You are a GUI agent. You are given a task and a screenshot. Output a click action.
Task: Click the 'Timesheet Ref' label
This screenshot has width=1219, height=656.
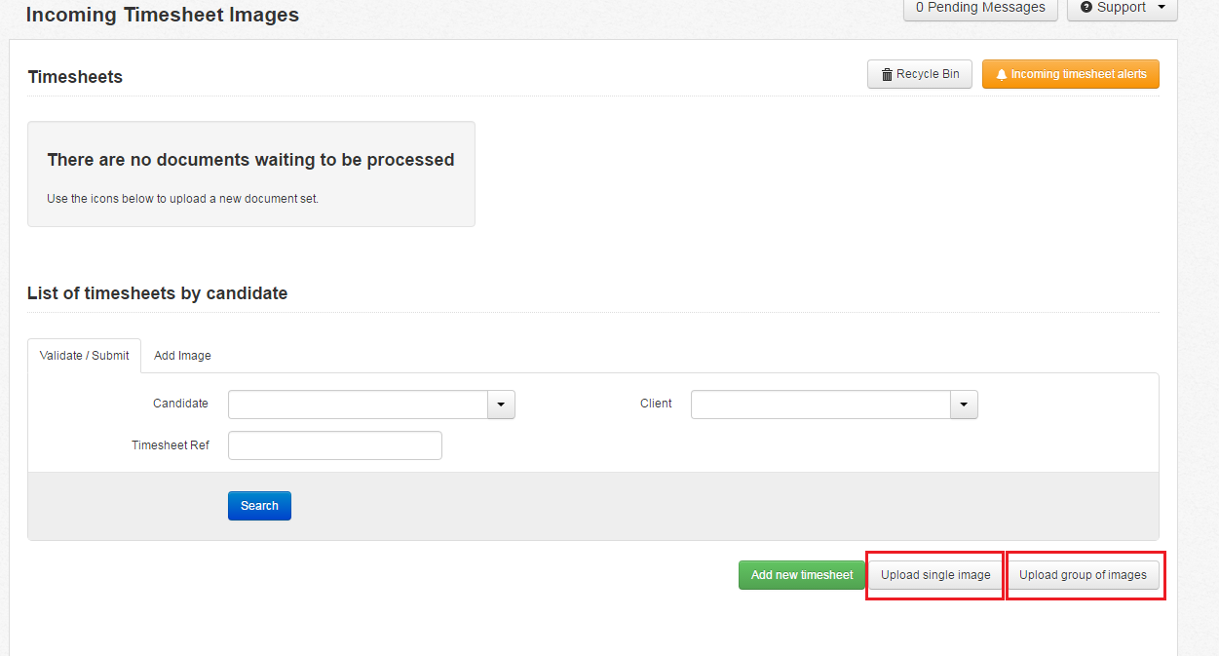(171, 445)
